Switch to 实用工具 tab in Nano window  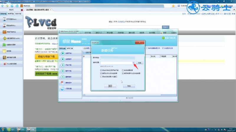pyautogui.click(x=70, y=48)
